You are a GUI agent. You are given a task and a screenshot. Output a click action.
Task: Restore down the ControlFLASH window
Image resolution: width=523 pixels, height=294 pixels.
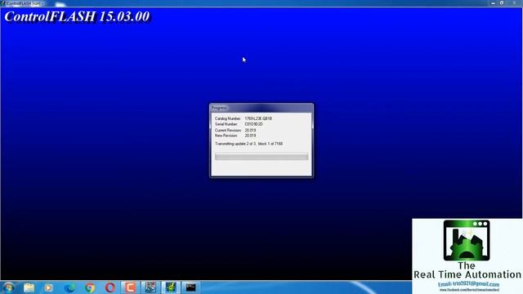point(502,3)
